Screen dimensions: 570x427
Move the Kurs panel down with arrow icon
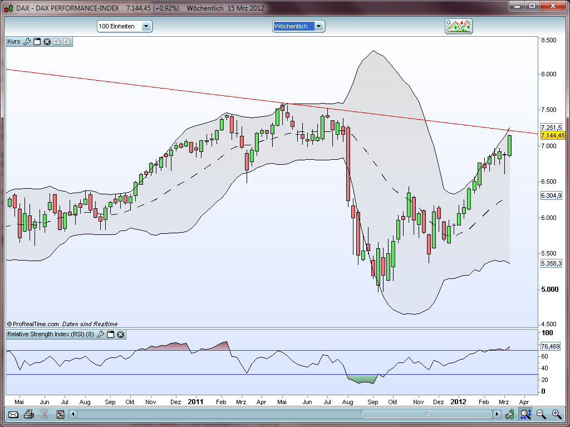[x=66, y=41]
